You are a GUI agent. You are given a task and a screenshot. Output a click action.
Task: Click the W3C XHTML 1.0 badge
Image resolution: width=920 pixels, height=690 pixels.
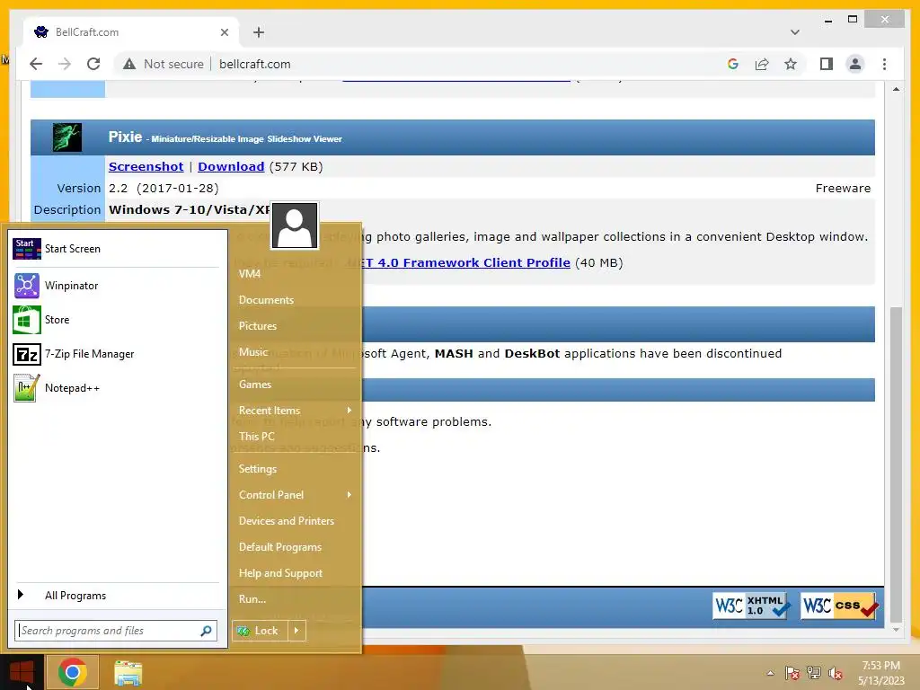click(751, 606)
